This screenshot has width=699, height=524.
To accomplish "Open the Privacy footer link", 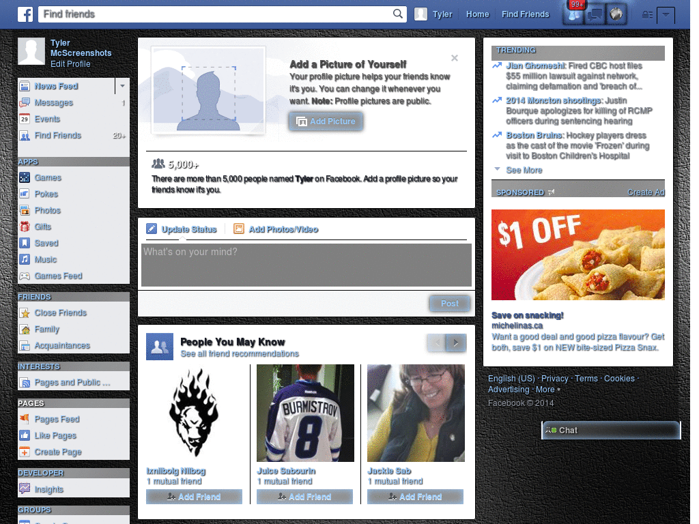I will (x=554, y=378).
